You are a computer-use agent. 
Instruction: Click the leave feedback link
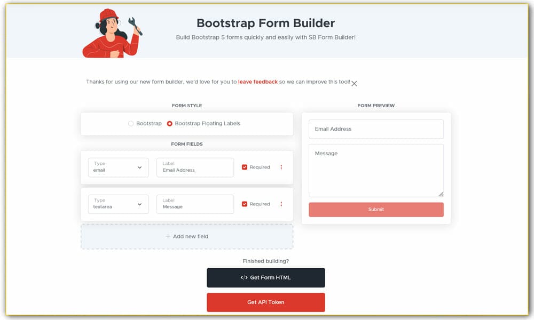257,82
